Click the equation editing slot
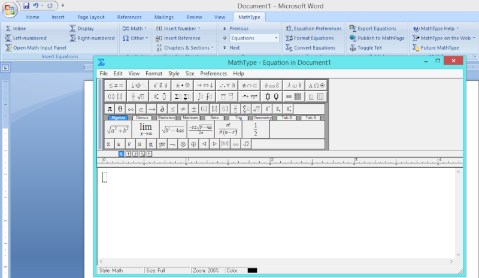This screenshot has height=278, width=479. click(x=104, y=177)
